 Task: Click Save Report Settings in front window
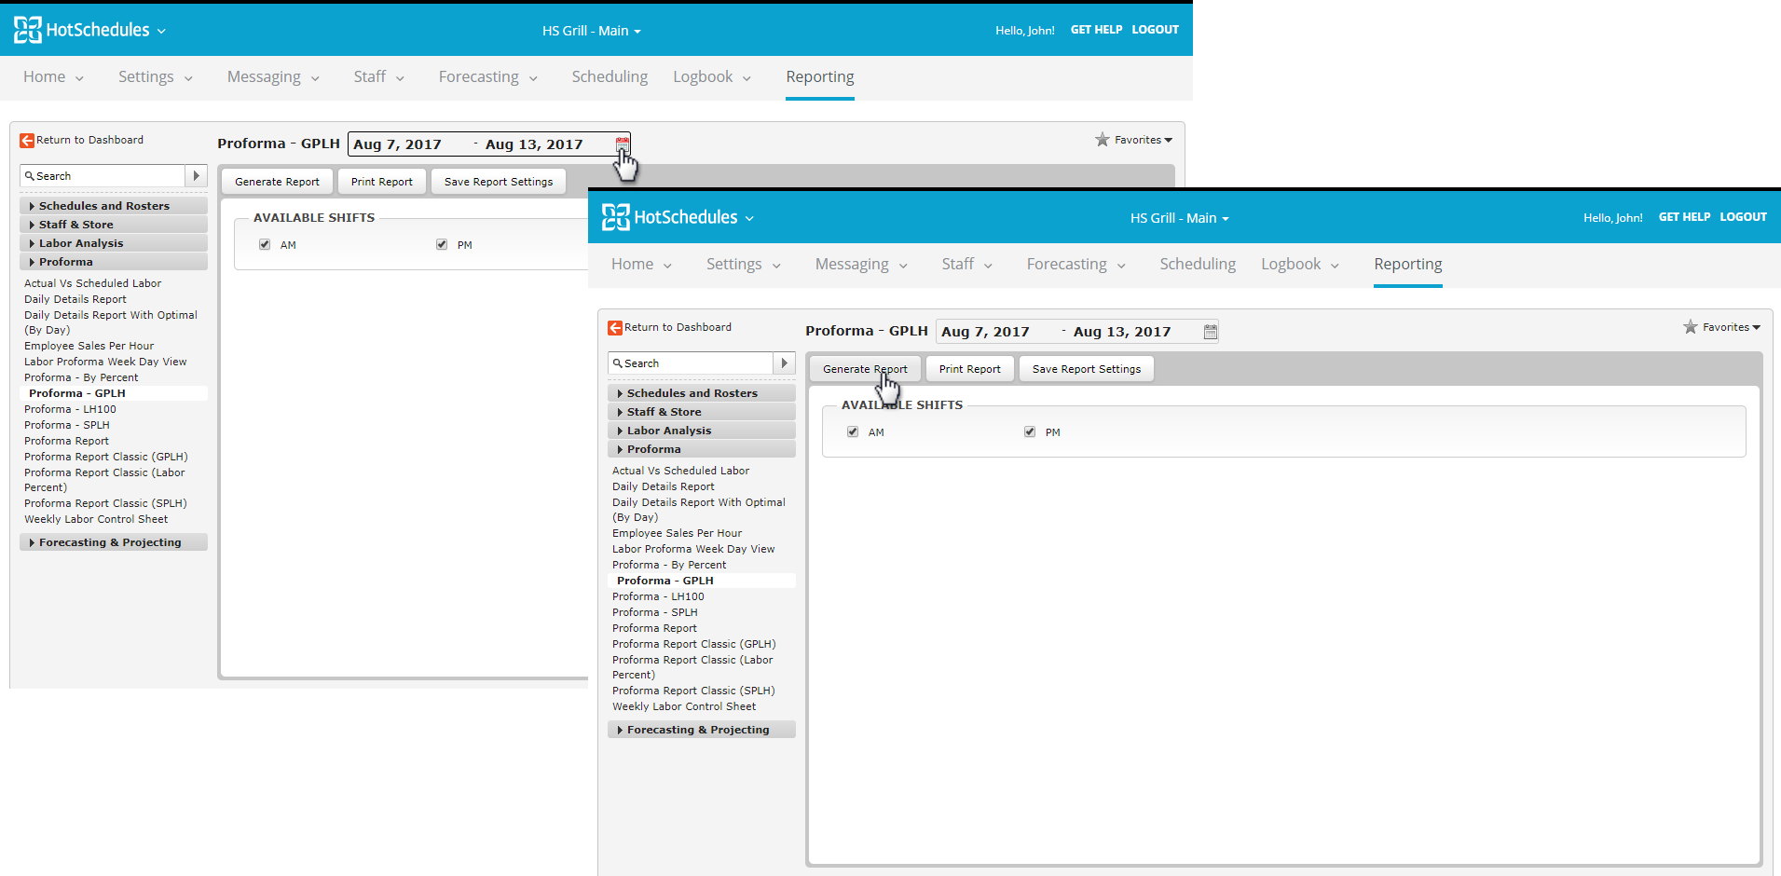pyautogui.click(x=1087, y=369)
